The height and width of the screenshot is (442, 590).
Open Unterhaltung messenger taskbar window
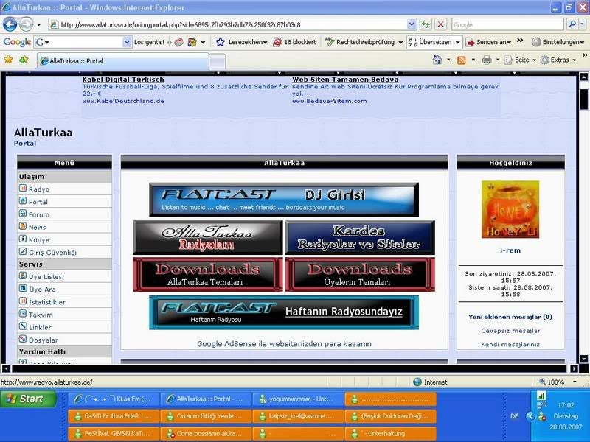pos(390,433)
